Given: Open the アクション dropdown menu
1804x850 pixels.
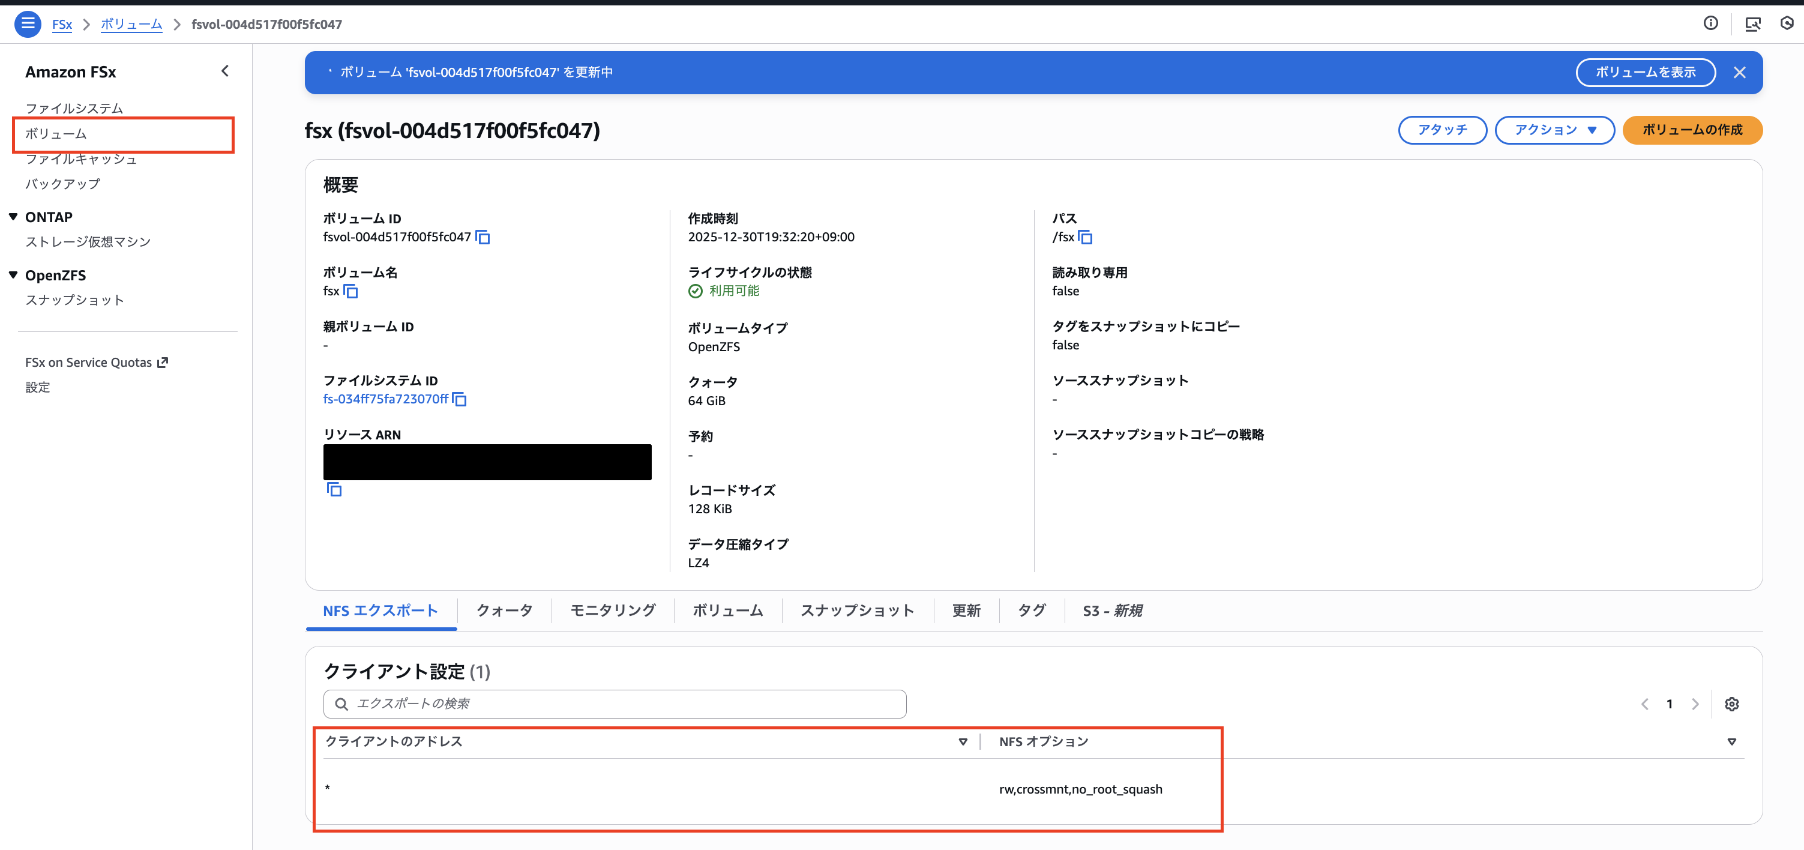Looking at the screenshot, I should point(1555,130).
